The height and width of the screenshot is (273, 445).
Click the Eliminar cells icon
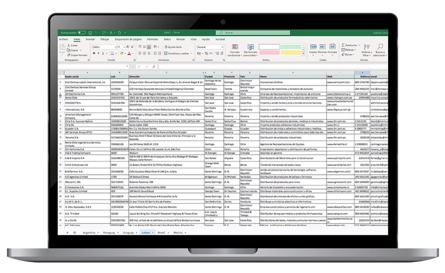click(323, 47)
